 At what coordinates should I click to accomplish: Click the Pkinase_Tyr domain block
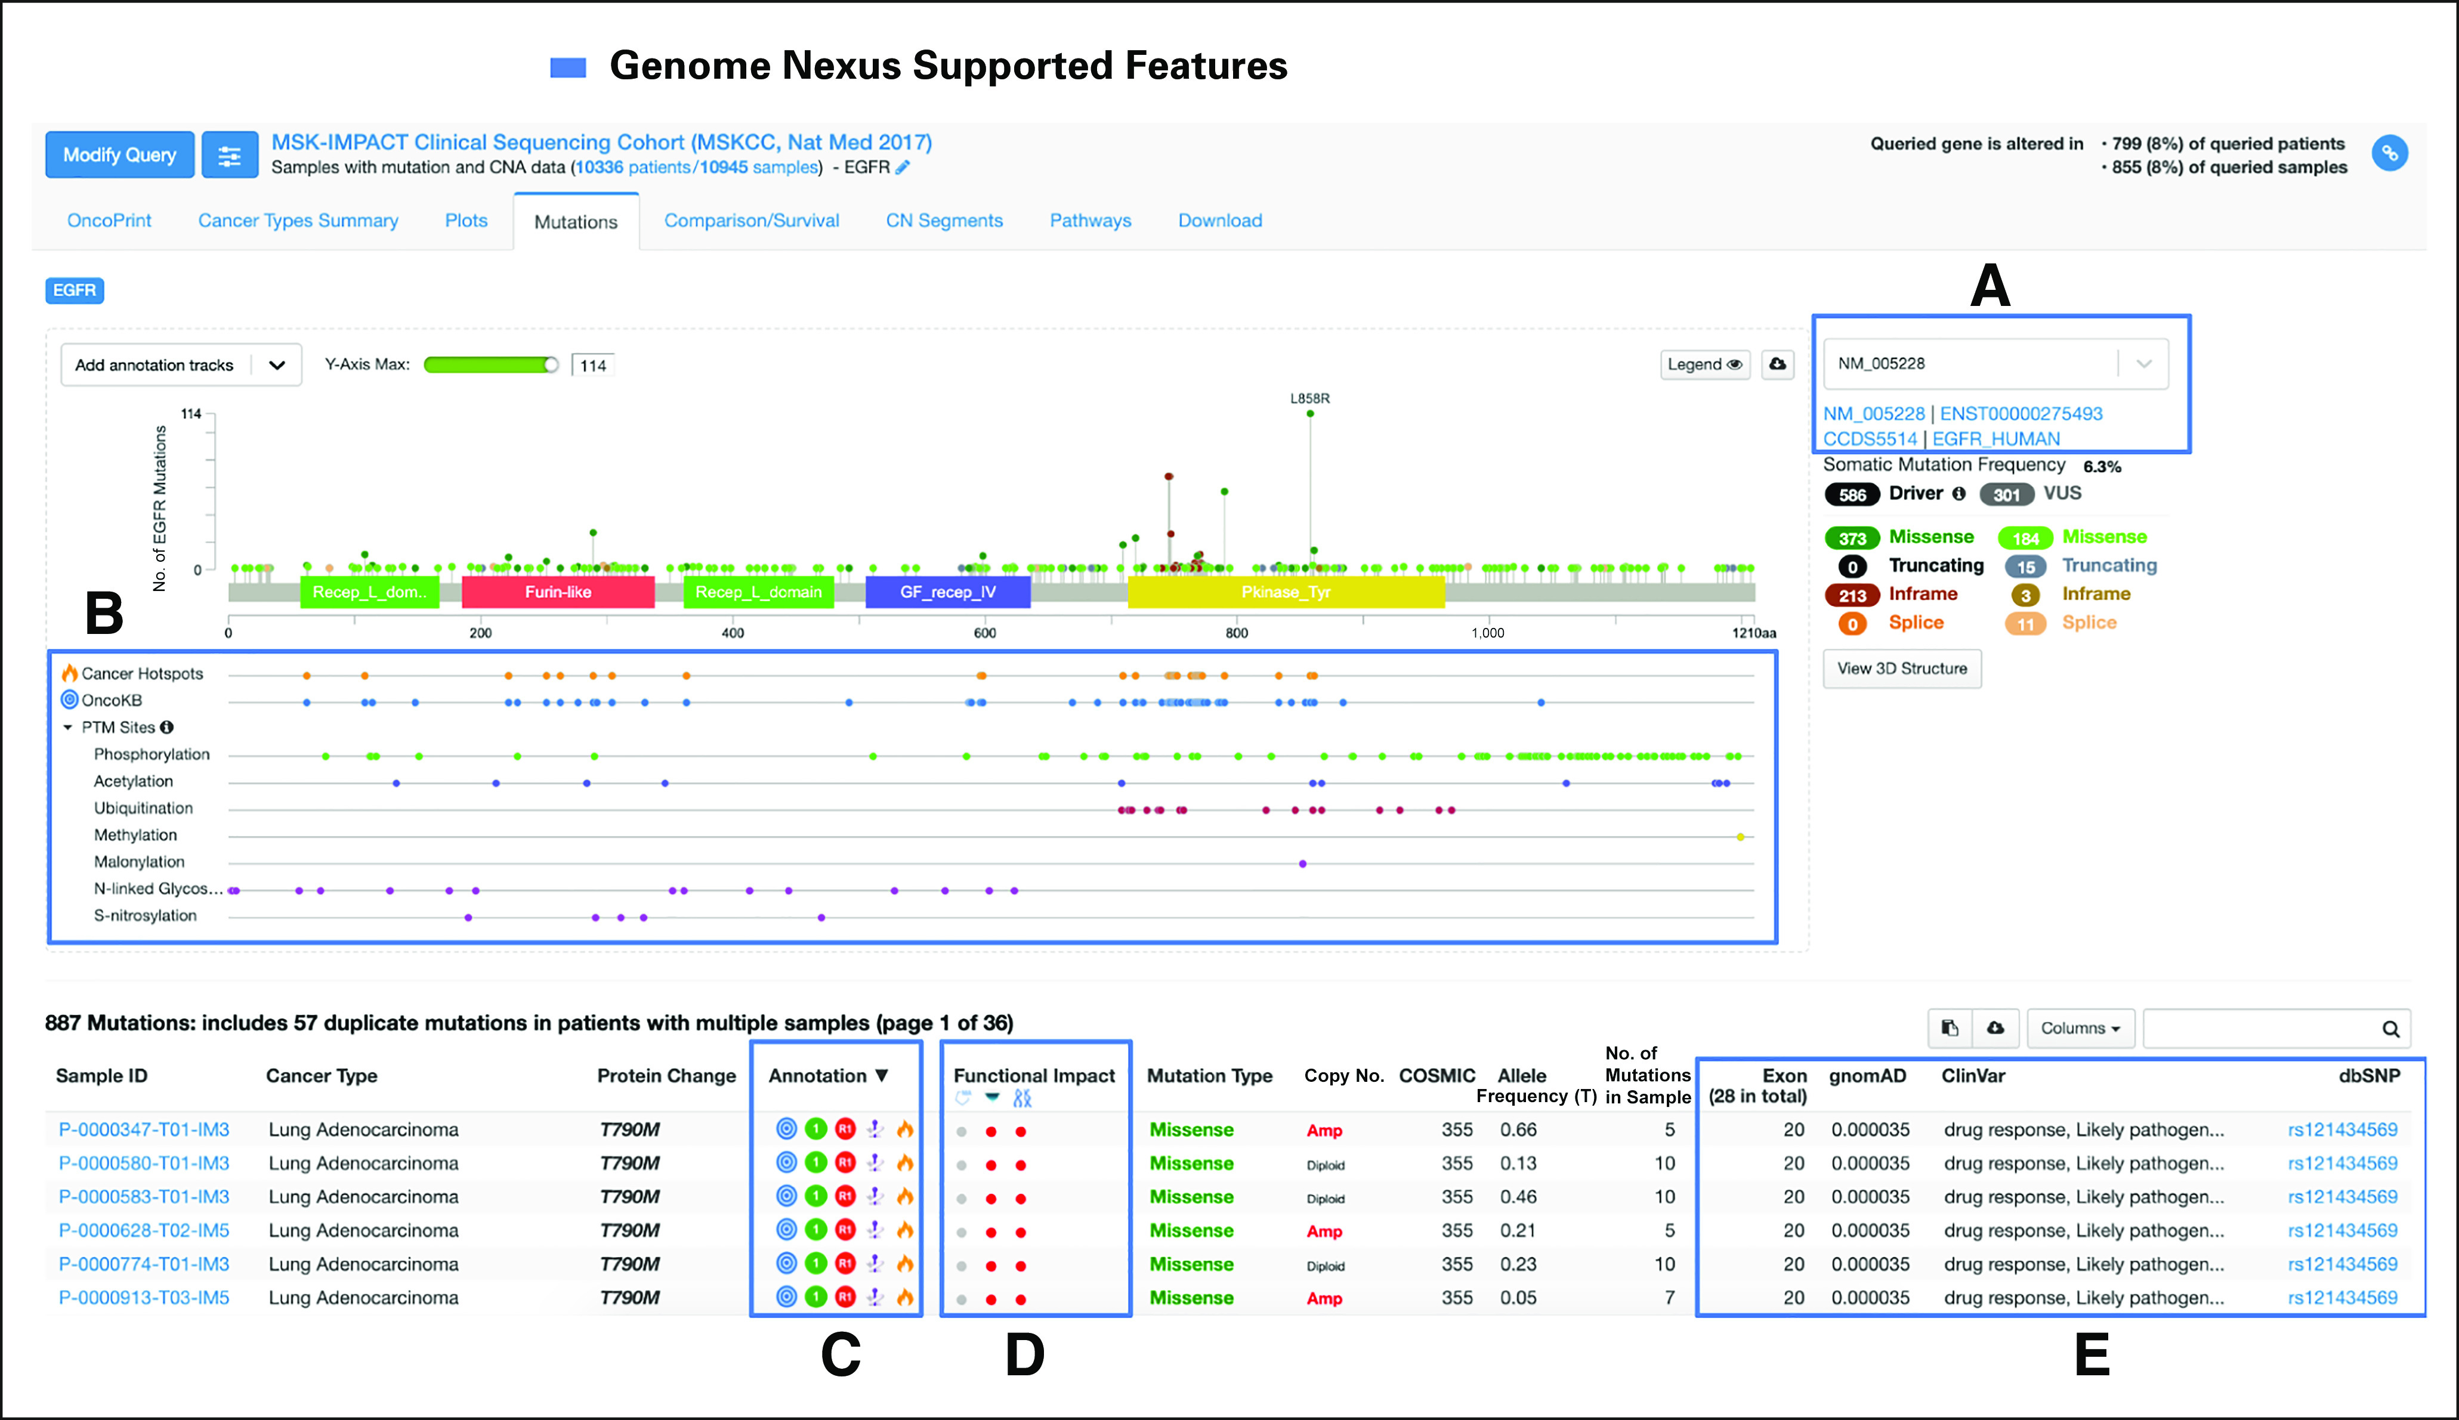pyautogui.click(x=1286, y=592)
